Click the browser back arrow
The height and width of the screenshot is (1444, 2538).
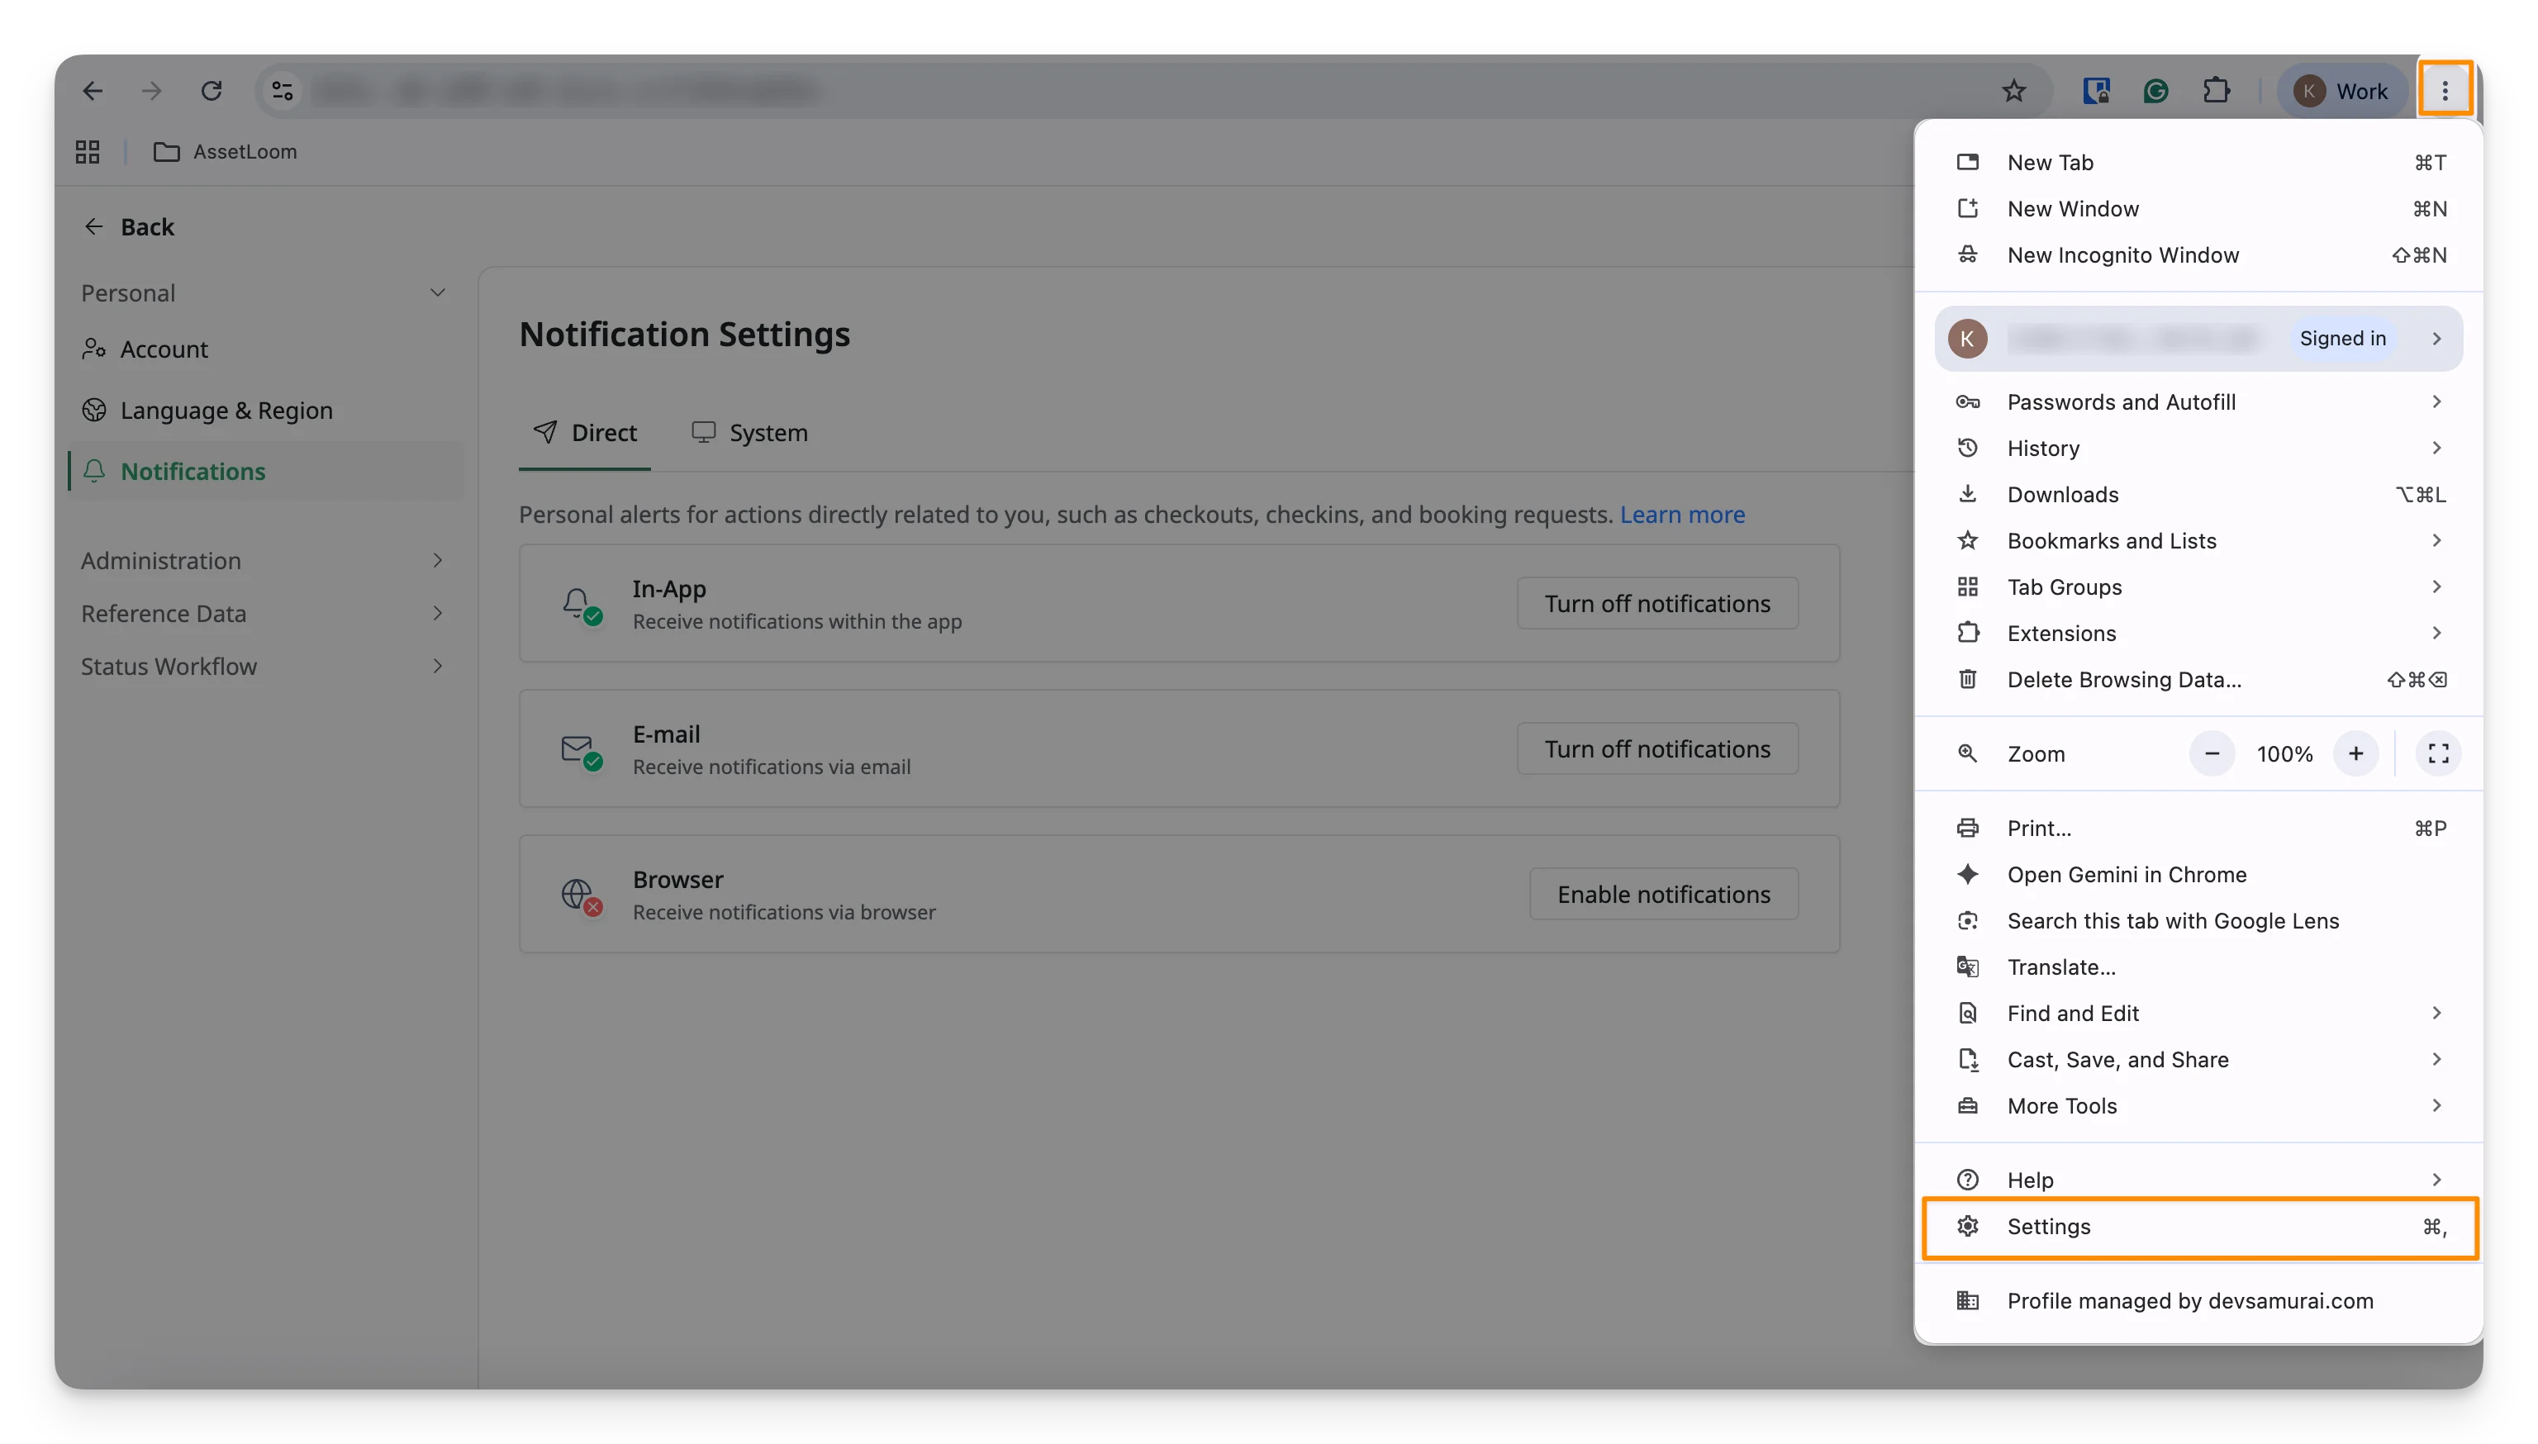tap(93, 91)
